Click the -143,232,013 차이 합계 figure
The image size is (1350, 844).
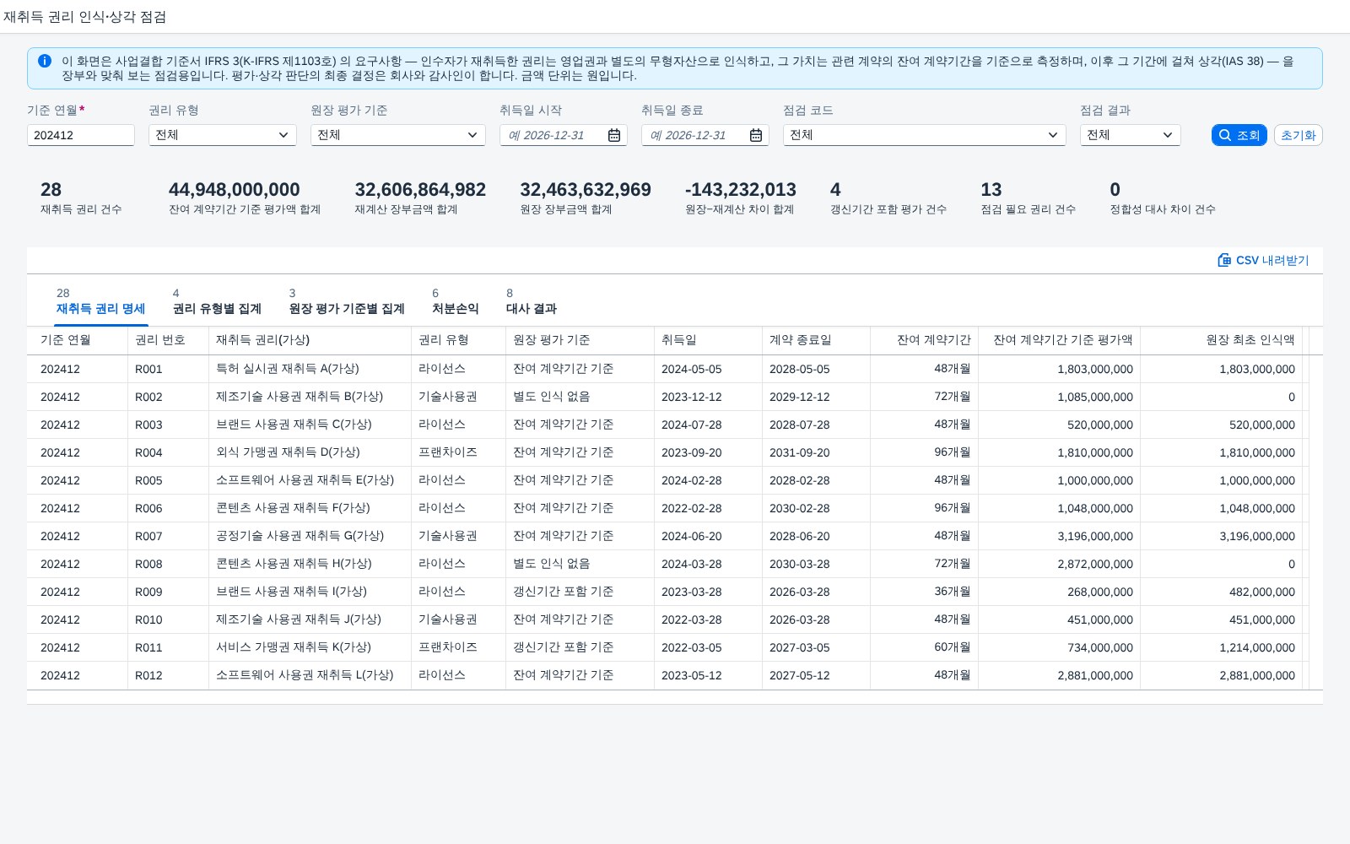point(741,190)
